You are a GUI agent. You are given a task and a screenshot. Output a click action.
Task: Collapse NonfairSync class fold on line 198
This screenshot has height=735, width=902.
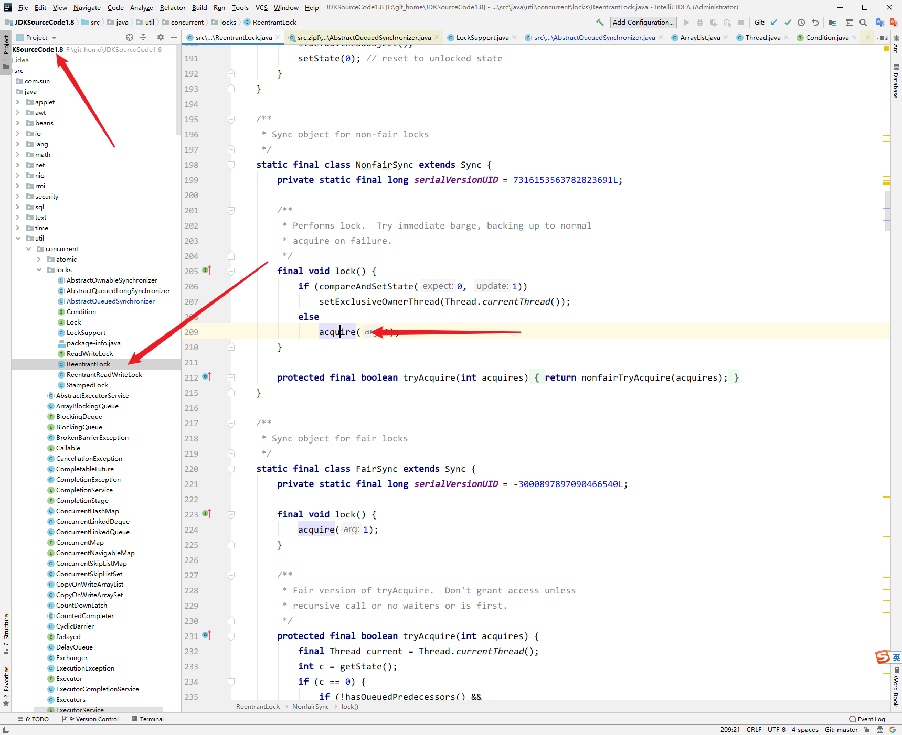(x=231, y=165)
